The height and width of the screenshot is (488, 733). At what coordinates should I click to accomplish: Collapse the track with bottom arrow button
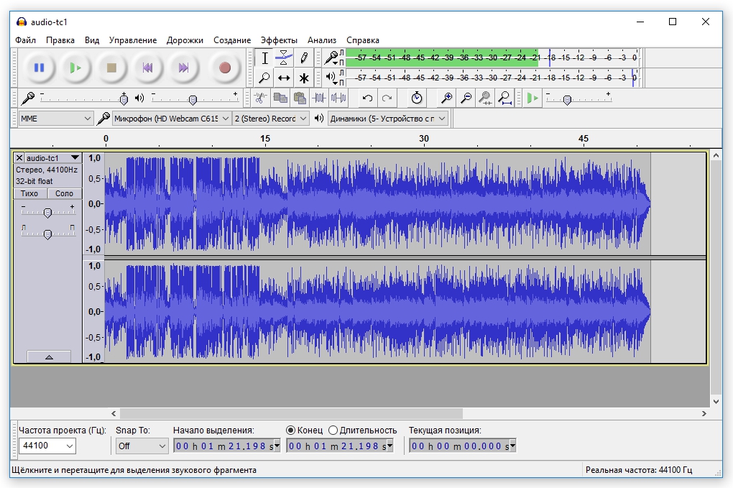point(48,356)
